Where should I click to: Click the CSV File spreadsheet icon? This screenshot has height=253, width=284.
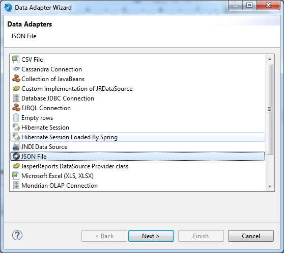click(x=16, y=59)
